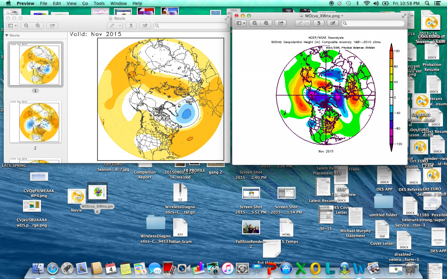Open the markup toolbar for WOcva_XWnx.png
447x279 pixels.
(333, 23)
